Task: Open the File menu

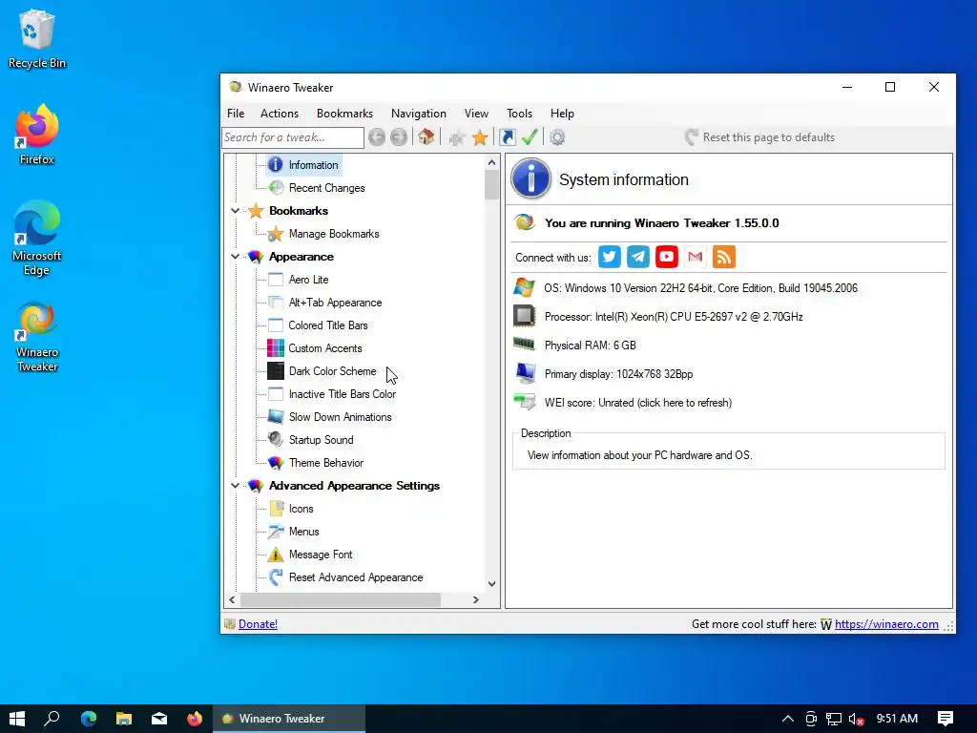Action: [x=236, y=114]
